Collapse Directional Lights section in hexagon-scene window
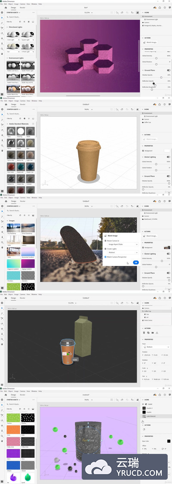This screenshot has height=484, width=172. coord(7,27)
